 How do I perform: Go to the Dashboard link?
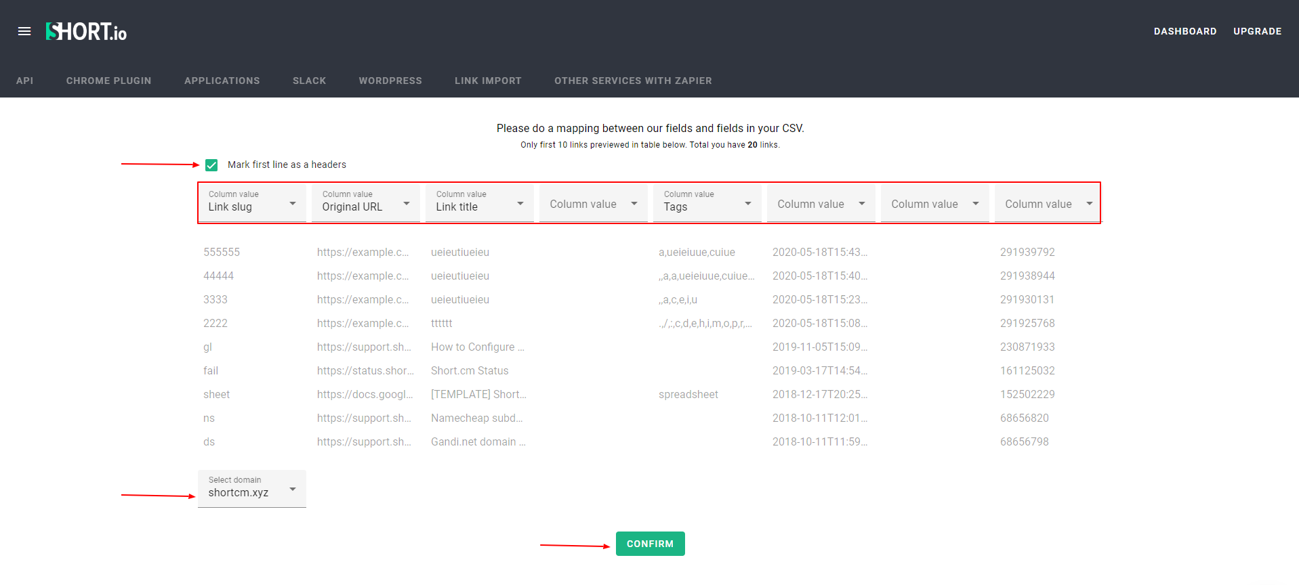[1185, 31]
